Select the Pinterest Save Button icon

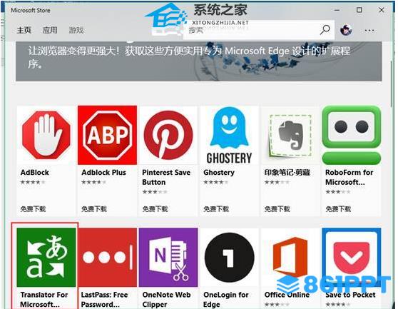click(x=168, y=135)
